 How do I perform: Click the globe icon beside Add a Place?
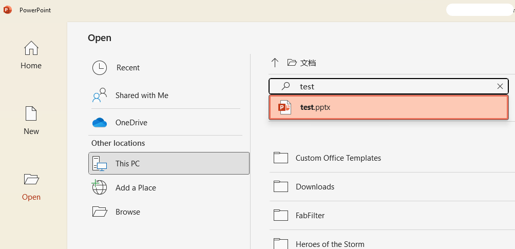point(99,187)
